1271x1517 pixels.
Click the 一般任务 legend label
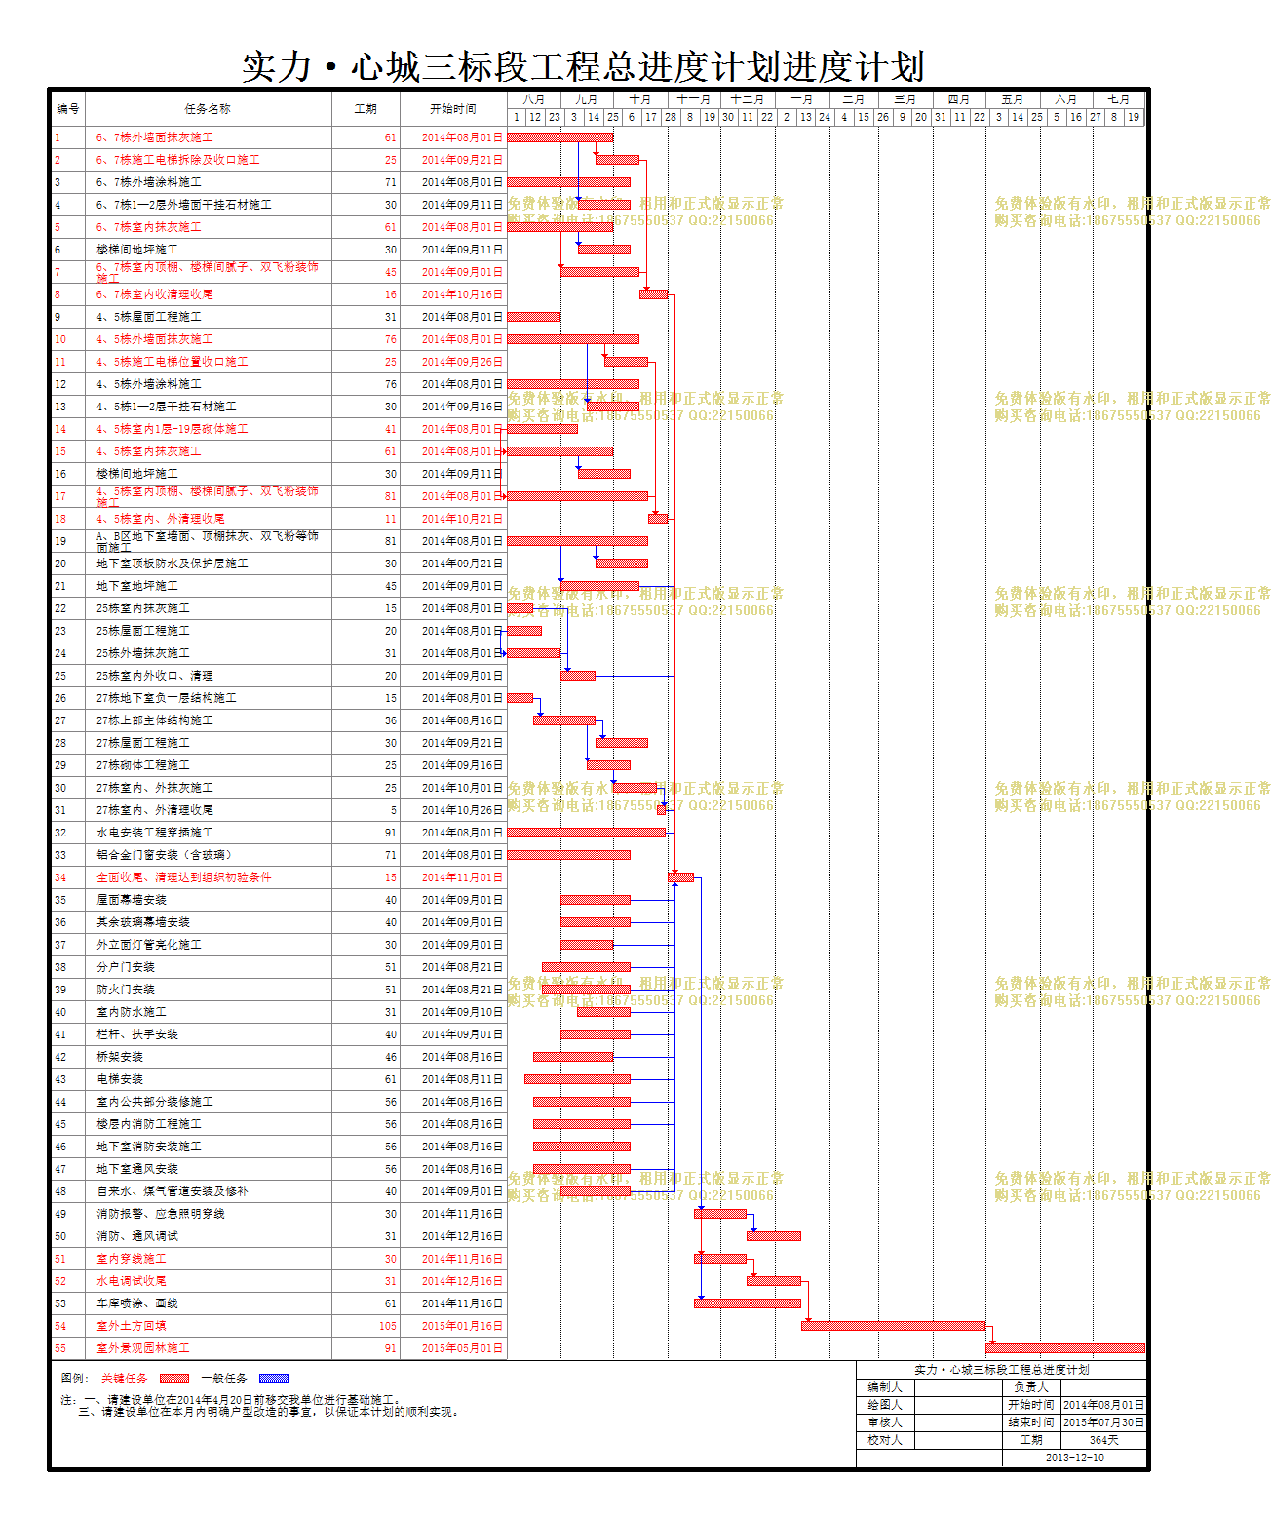point(224,1379)
